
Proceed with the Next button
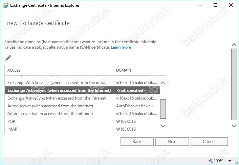click(172, 142)
